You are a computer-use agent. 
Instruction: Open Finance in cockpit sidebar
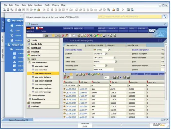point(16,40)
